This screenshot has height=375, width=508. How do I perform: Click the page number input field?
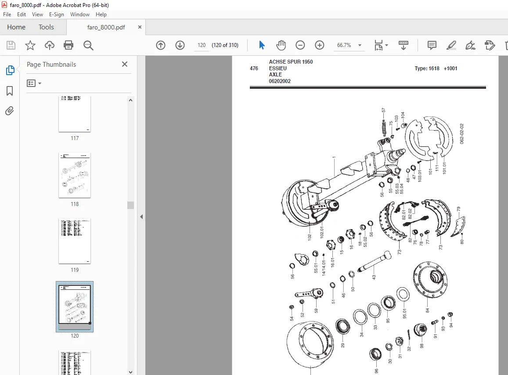pos(202,45)
